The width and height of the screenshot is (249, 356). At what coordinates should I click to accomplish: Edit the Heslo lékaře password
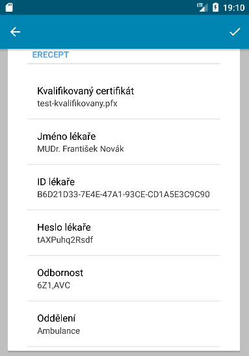124,233
